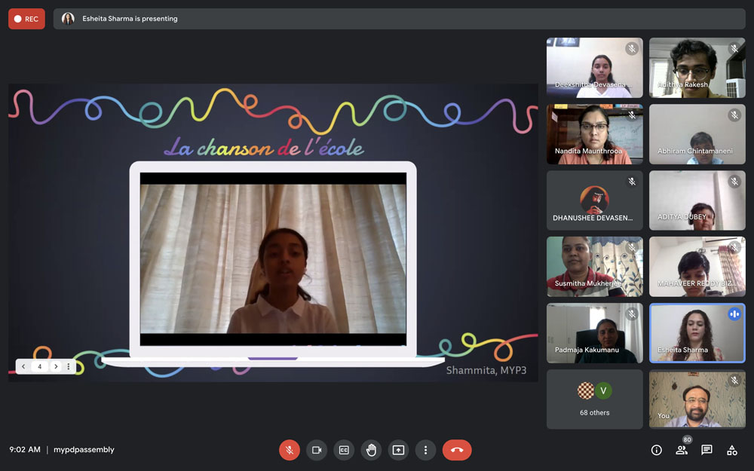754x471 pixels.
Task: Select Esheita Sharma's video tile
Action: click(697, 333)
